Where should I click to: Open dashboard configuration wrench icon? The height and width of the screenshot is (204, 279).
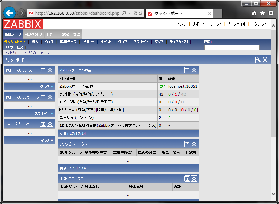(x=258, y=60)
